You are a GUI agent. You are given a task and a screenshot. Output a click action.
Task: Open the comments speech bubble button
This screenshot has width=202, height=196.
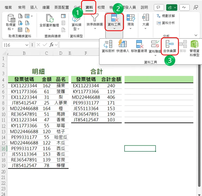point(159,7)
